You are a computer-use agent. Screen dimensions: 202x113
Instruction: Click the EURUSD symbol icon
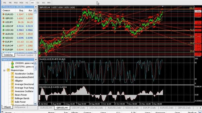click(3, 14)
